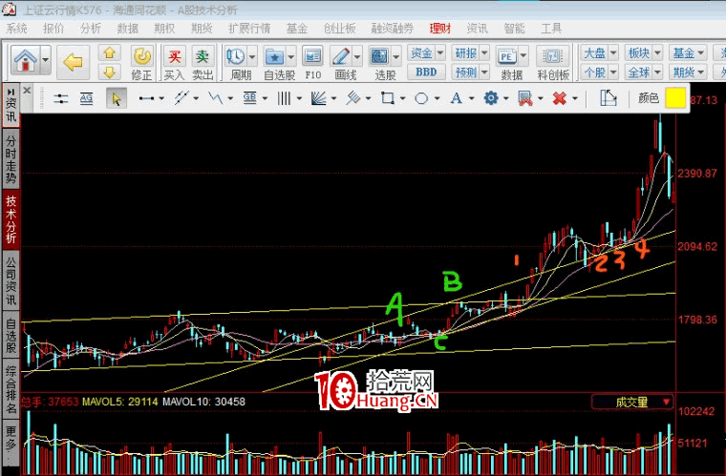Open the F10 company info icon

[x=312, y=56]
